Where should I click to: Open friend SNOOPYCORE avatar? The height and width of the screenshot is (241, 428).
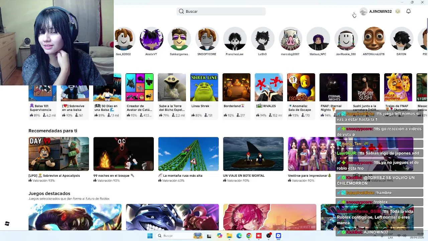pyautogui.click(x=207, y=38)
